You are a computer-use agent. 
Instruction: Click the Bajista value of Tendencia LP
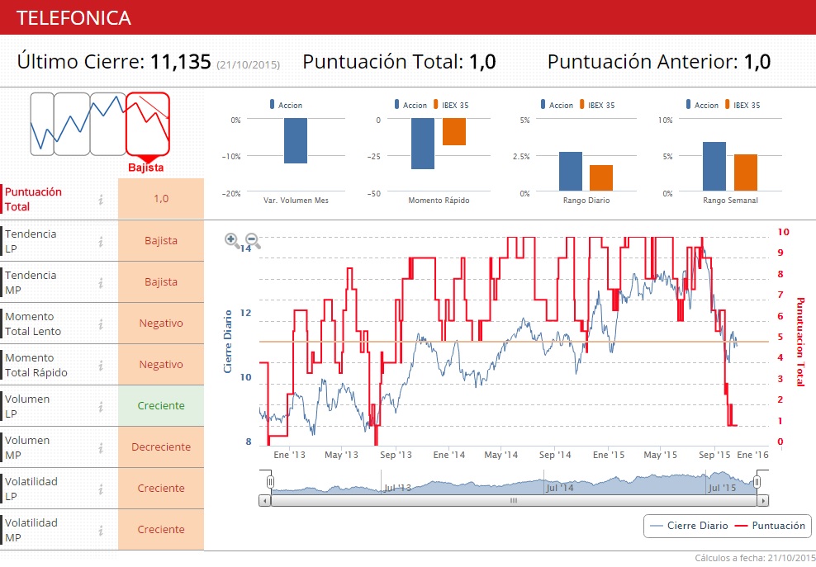click(x=161, y=240)
